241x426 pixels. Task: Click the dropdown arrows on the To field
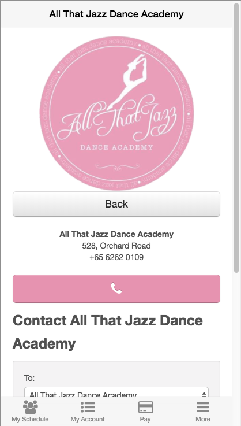click(x=204, y=394)
